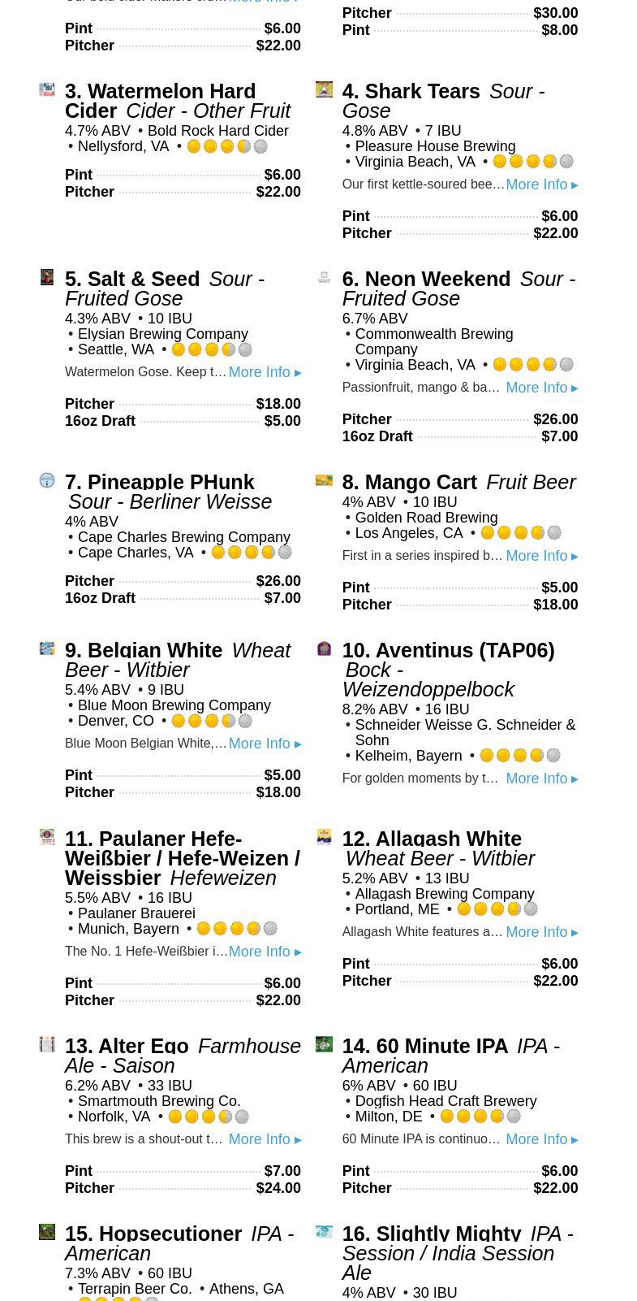
Task: Expand More Info for Shark Tears
Action: click(541, 184)
